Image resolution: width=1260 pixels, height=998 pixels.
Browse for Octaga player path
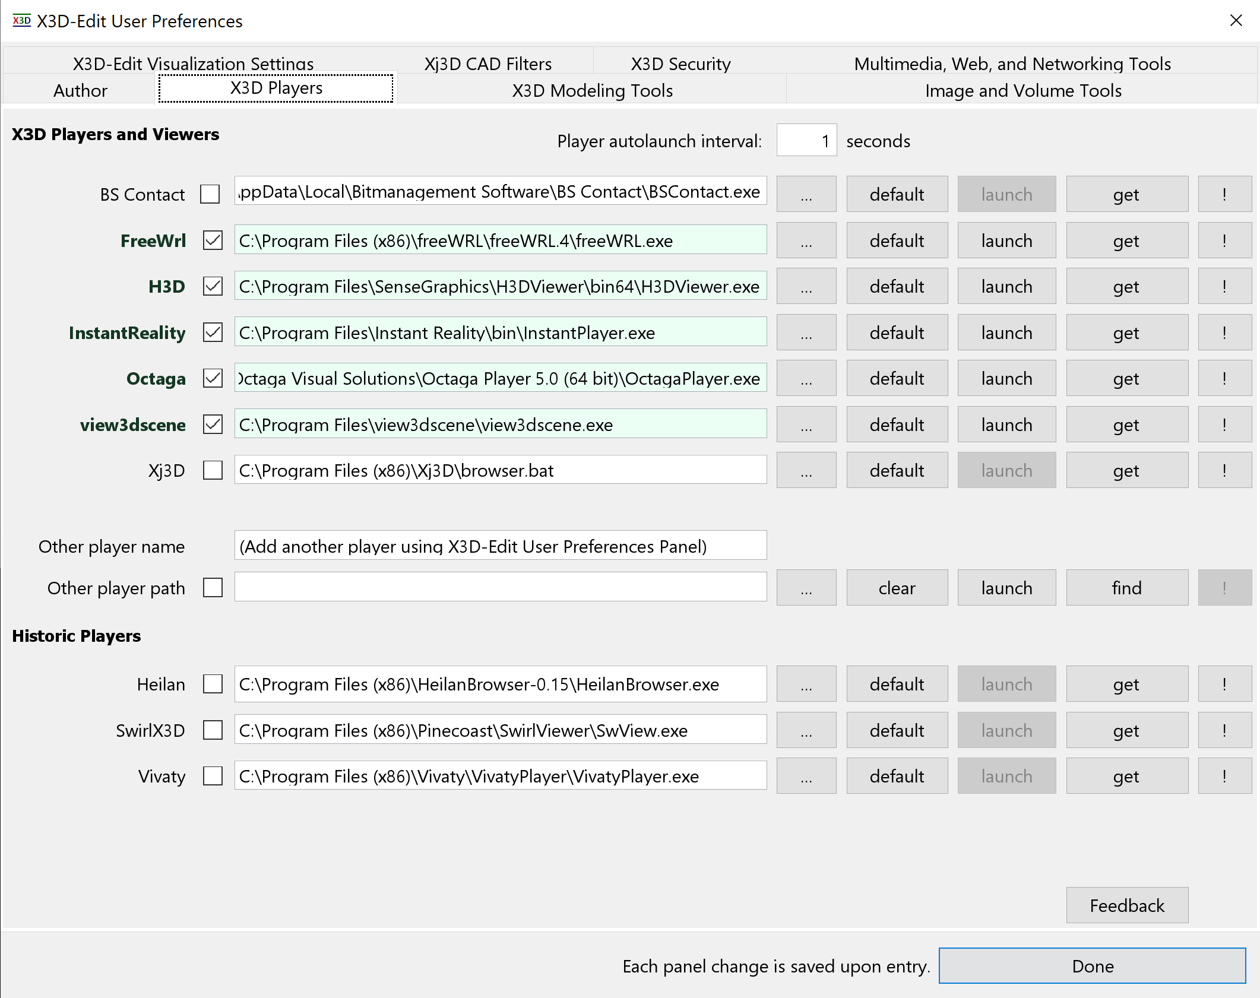pos(806,378)
